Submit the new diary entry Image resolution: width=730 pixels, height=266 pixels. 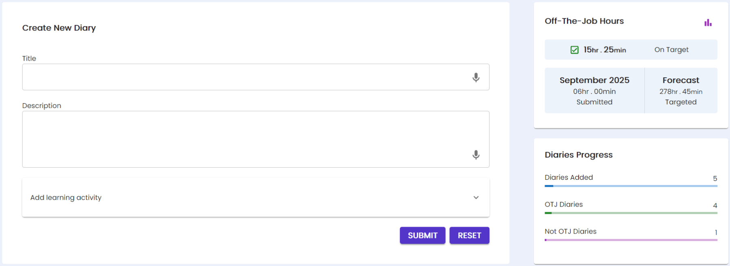coord(422,235)
